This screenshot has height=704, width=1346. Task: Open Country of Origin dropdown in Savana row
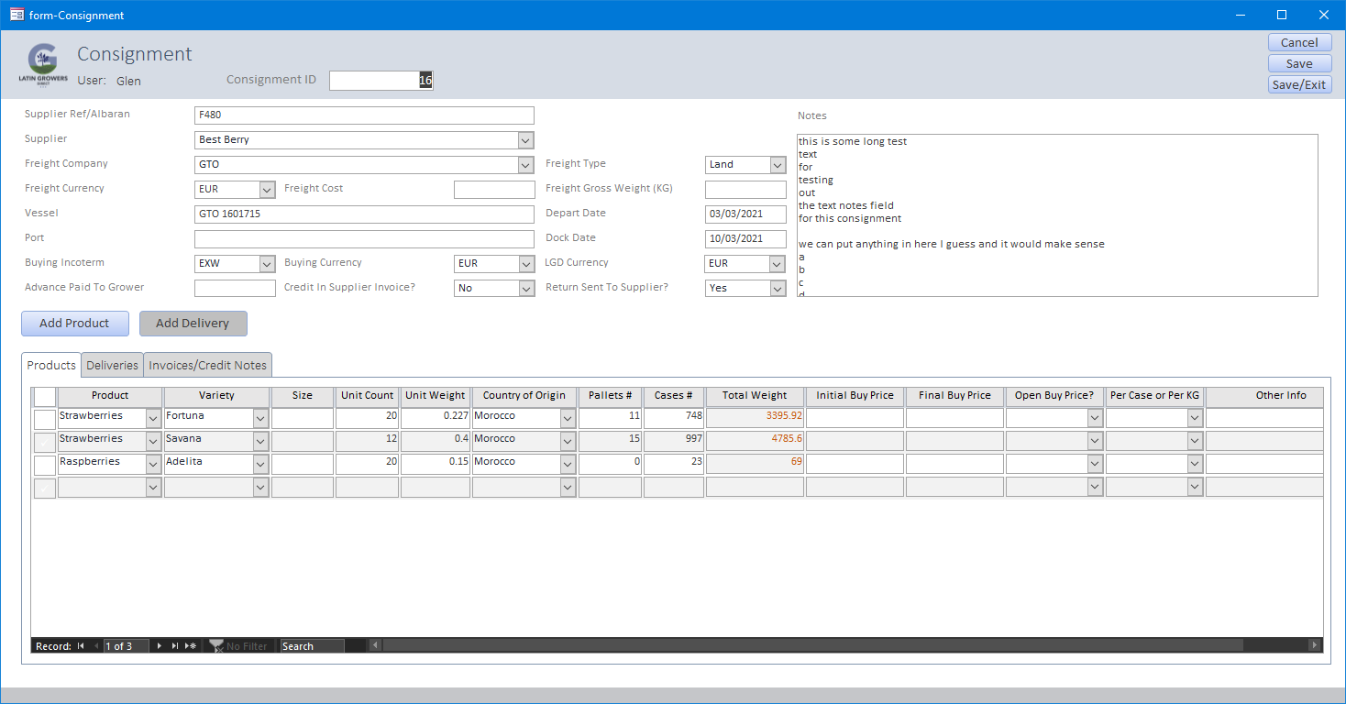[568, 442]
